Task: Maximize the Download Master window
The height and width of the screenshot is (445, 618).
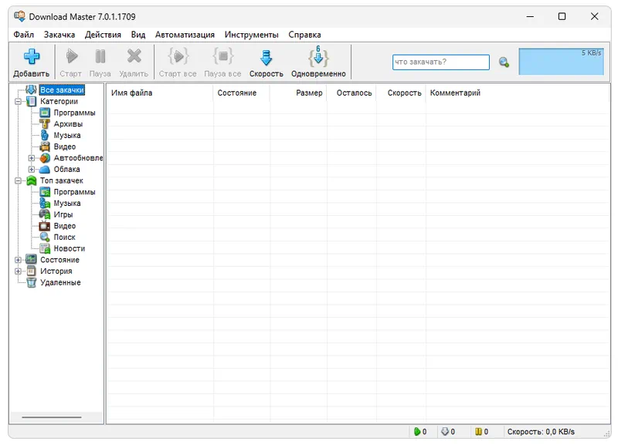Action: [x=562, y=16]
